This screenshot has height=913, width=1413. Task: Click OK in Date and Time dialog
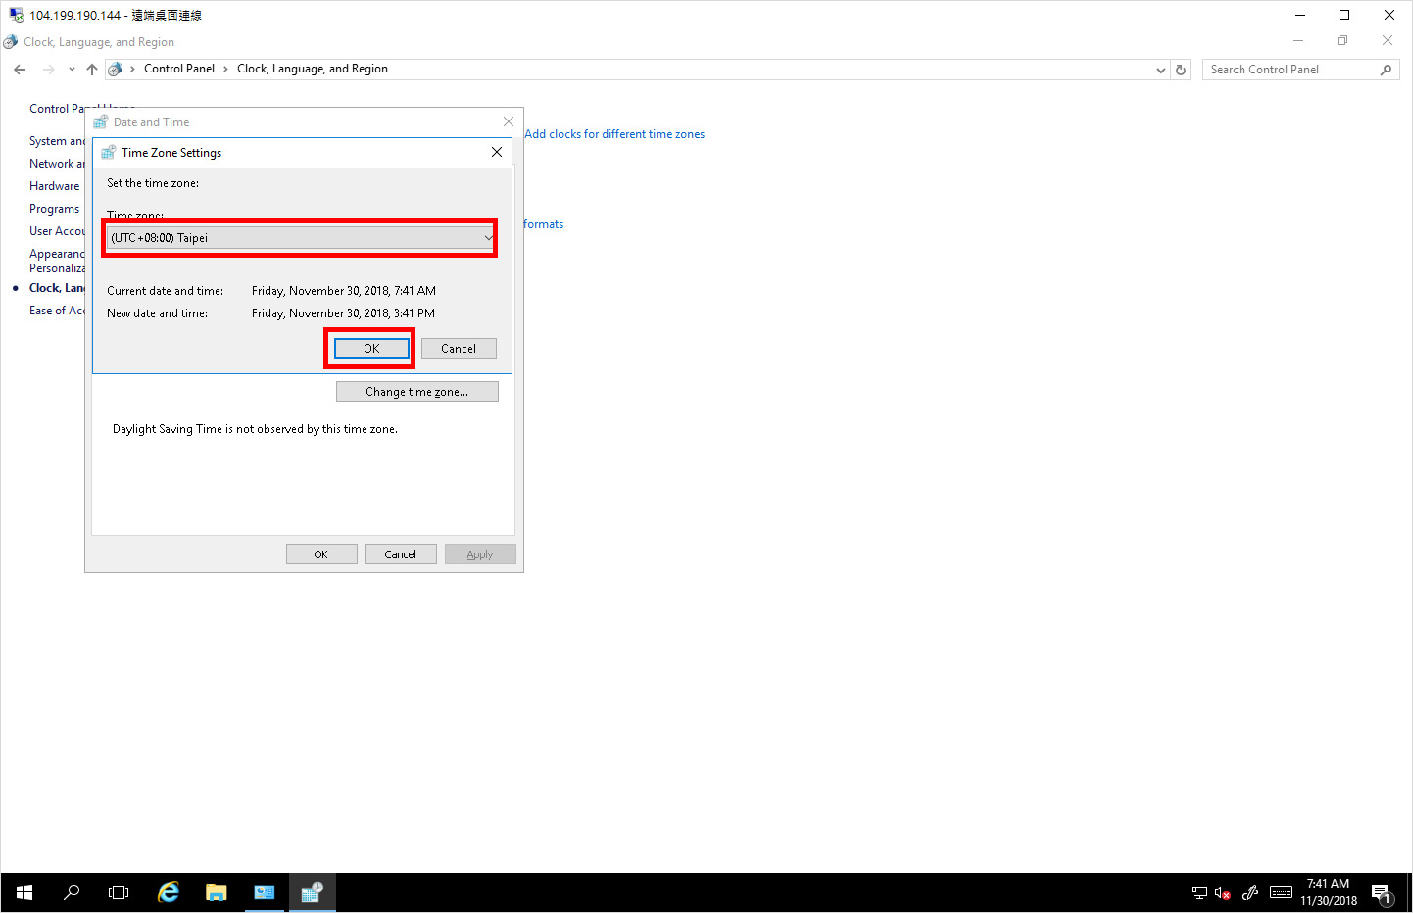[x=321, y=554]
